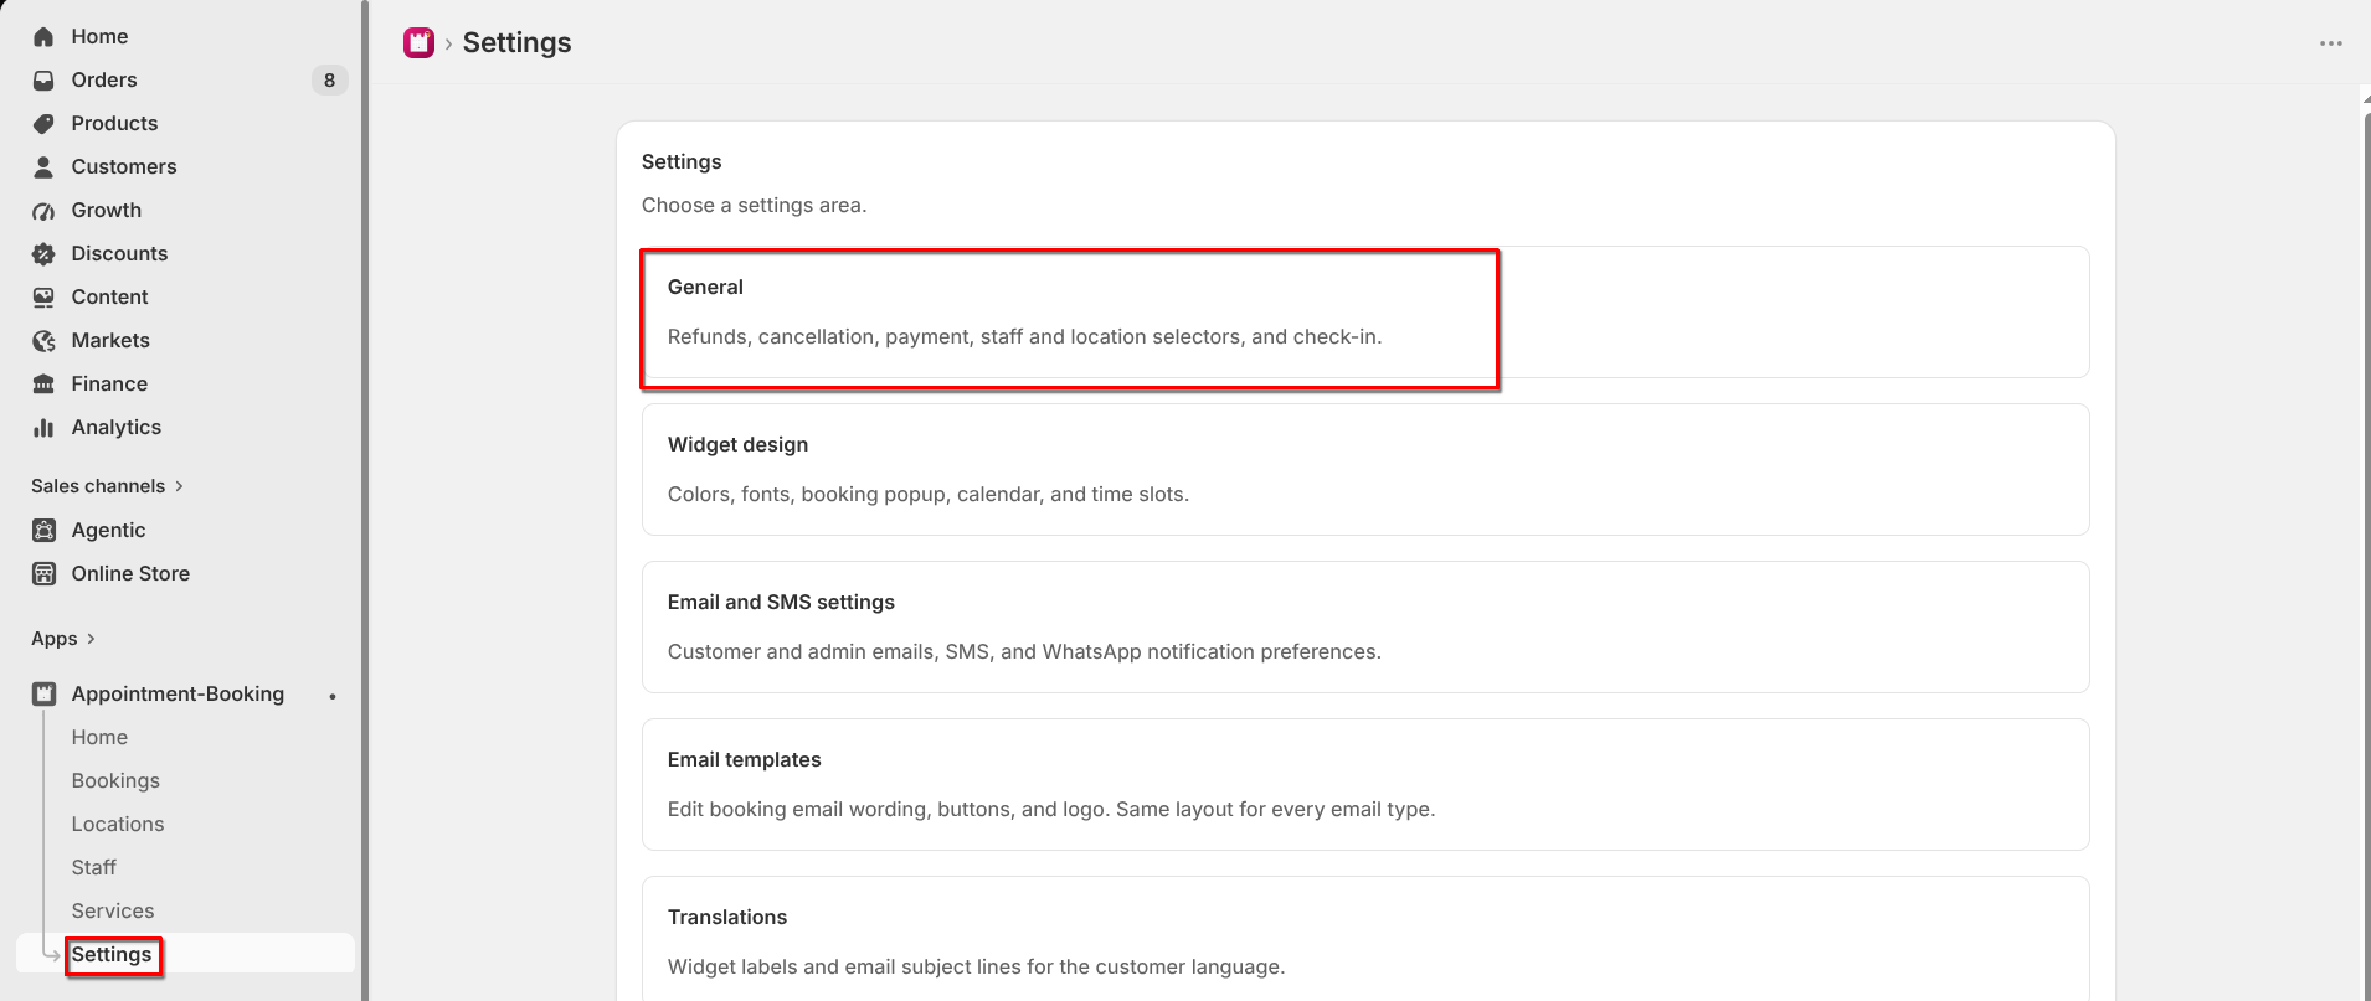Open the Widget design settings card

coord(1365,469)
